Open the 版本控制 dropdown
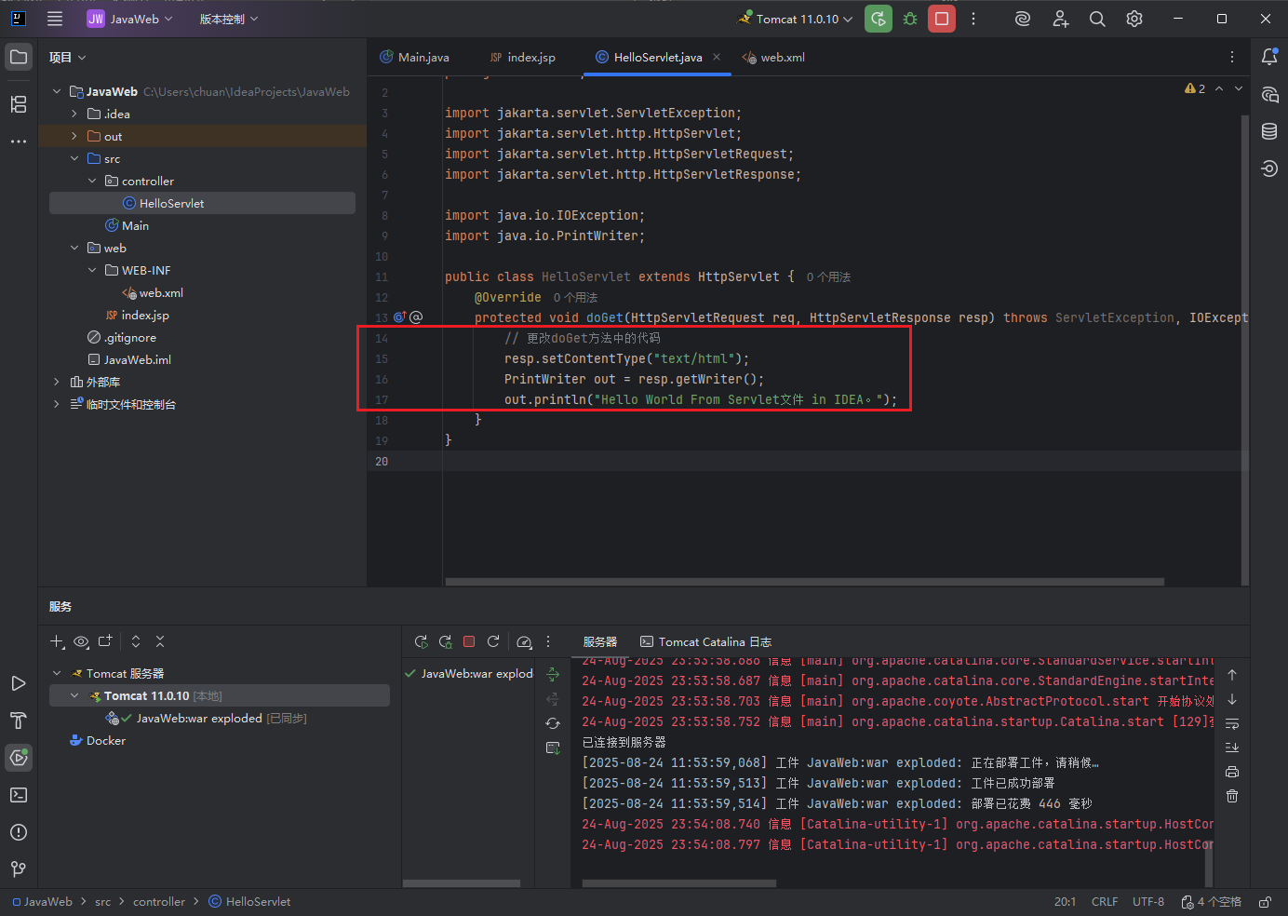Viewport: 1288px width, 916px height. [229, 19]
